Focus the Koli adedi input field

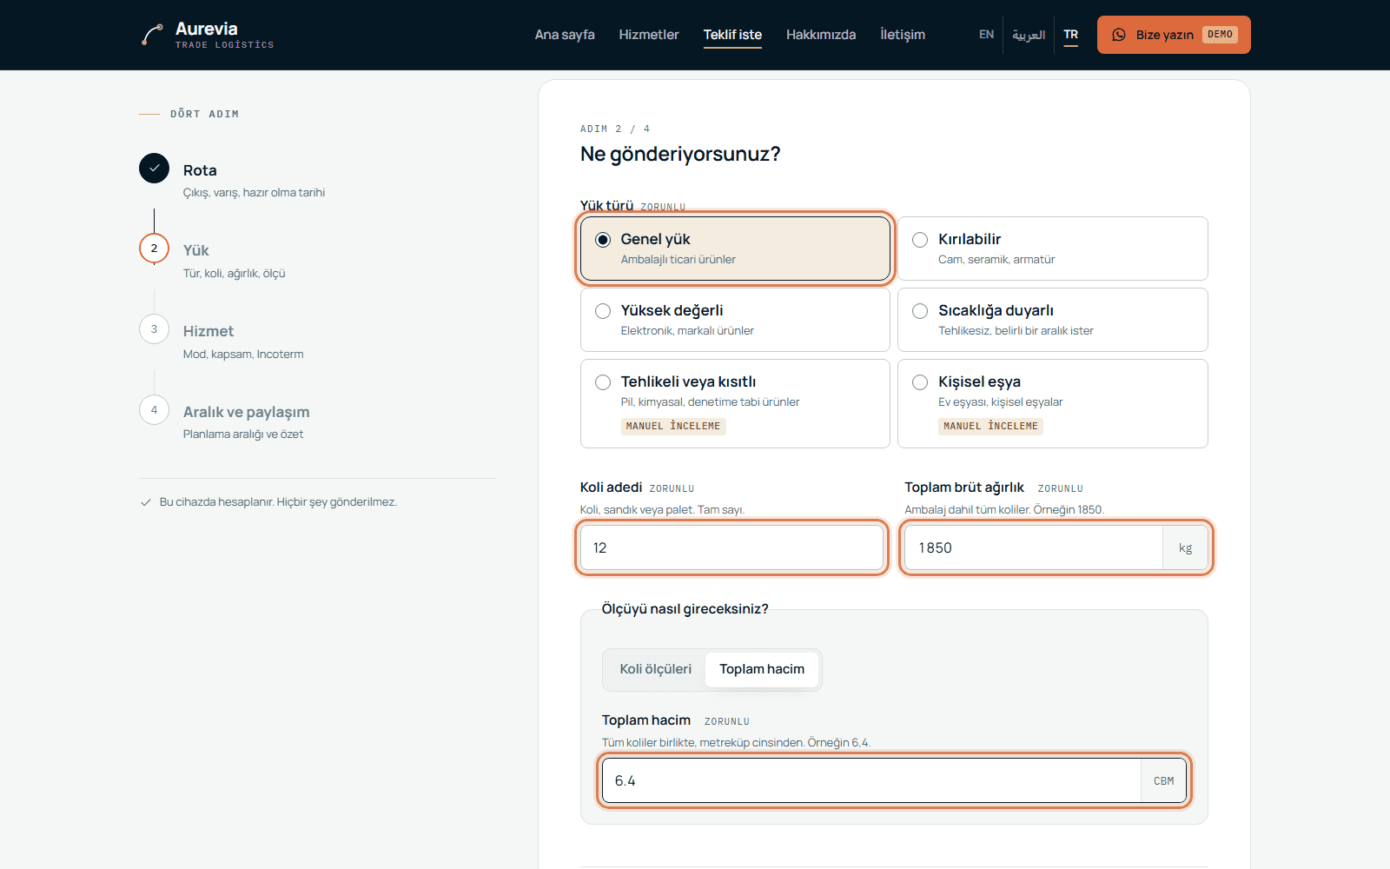click(x=731, y=547)
